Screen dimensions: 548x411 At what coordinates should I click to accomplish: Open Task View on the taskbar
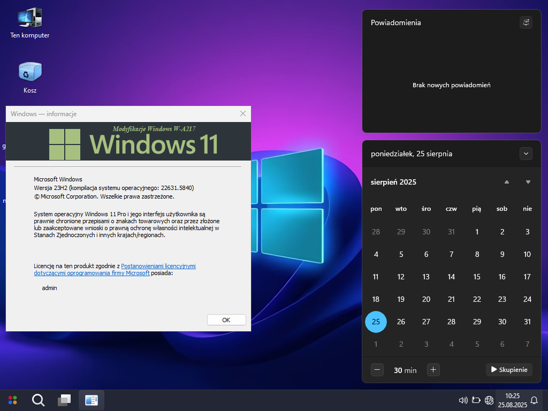pos(64,400)
